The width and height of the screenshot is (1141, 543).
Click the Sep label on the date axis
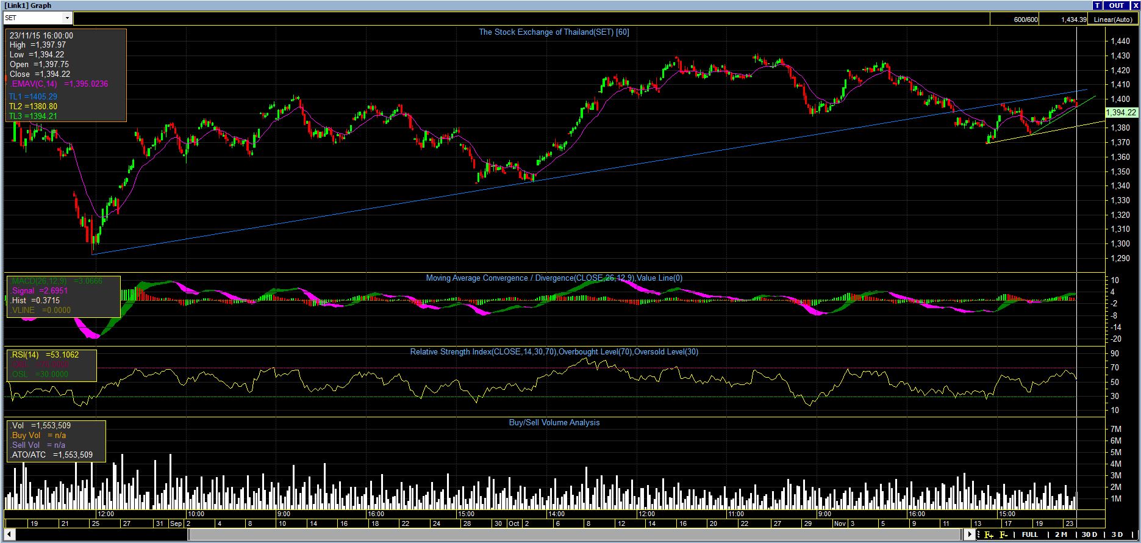pos(176,524)
